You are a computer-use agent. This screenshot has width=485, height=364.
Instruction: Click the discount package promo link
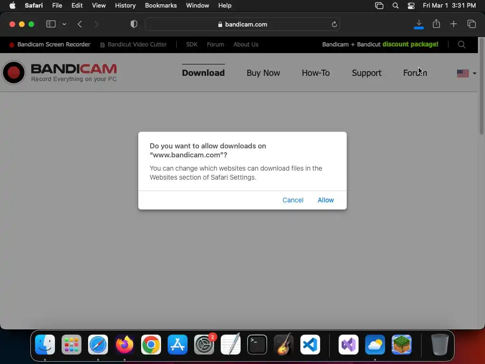click(380, 44)
